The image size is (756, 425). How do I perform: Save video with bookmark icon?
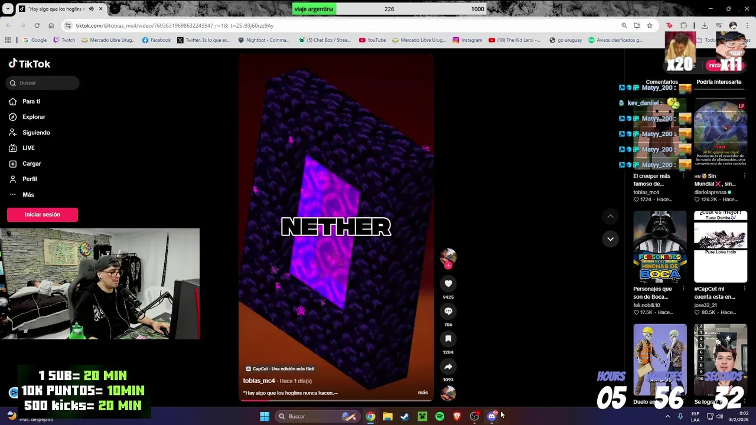click(448, 339)
